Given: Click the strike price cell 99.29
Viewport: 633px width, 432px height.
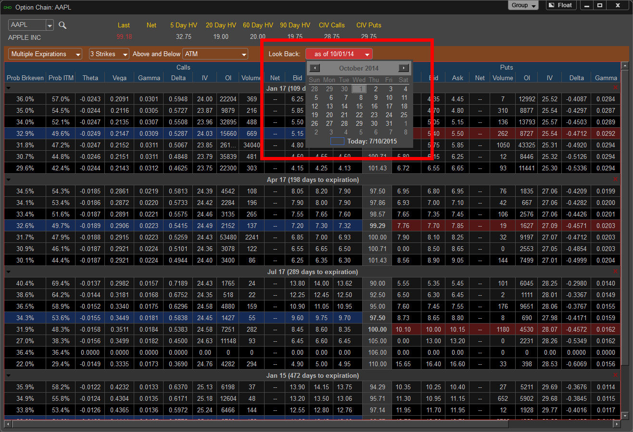Looking at the screenshot, I should click(x=377, y=226).
